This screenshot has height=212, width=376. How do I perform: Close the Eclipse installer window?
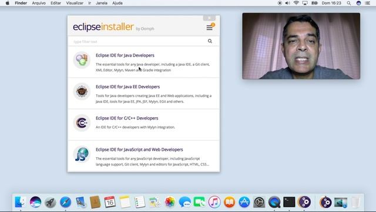tap(209, 18)
